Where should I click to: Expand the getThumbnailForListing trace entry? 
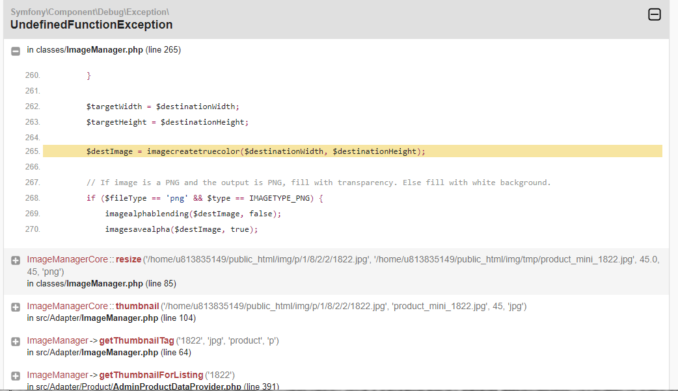(16, 376)
